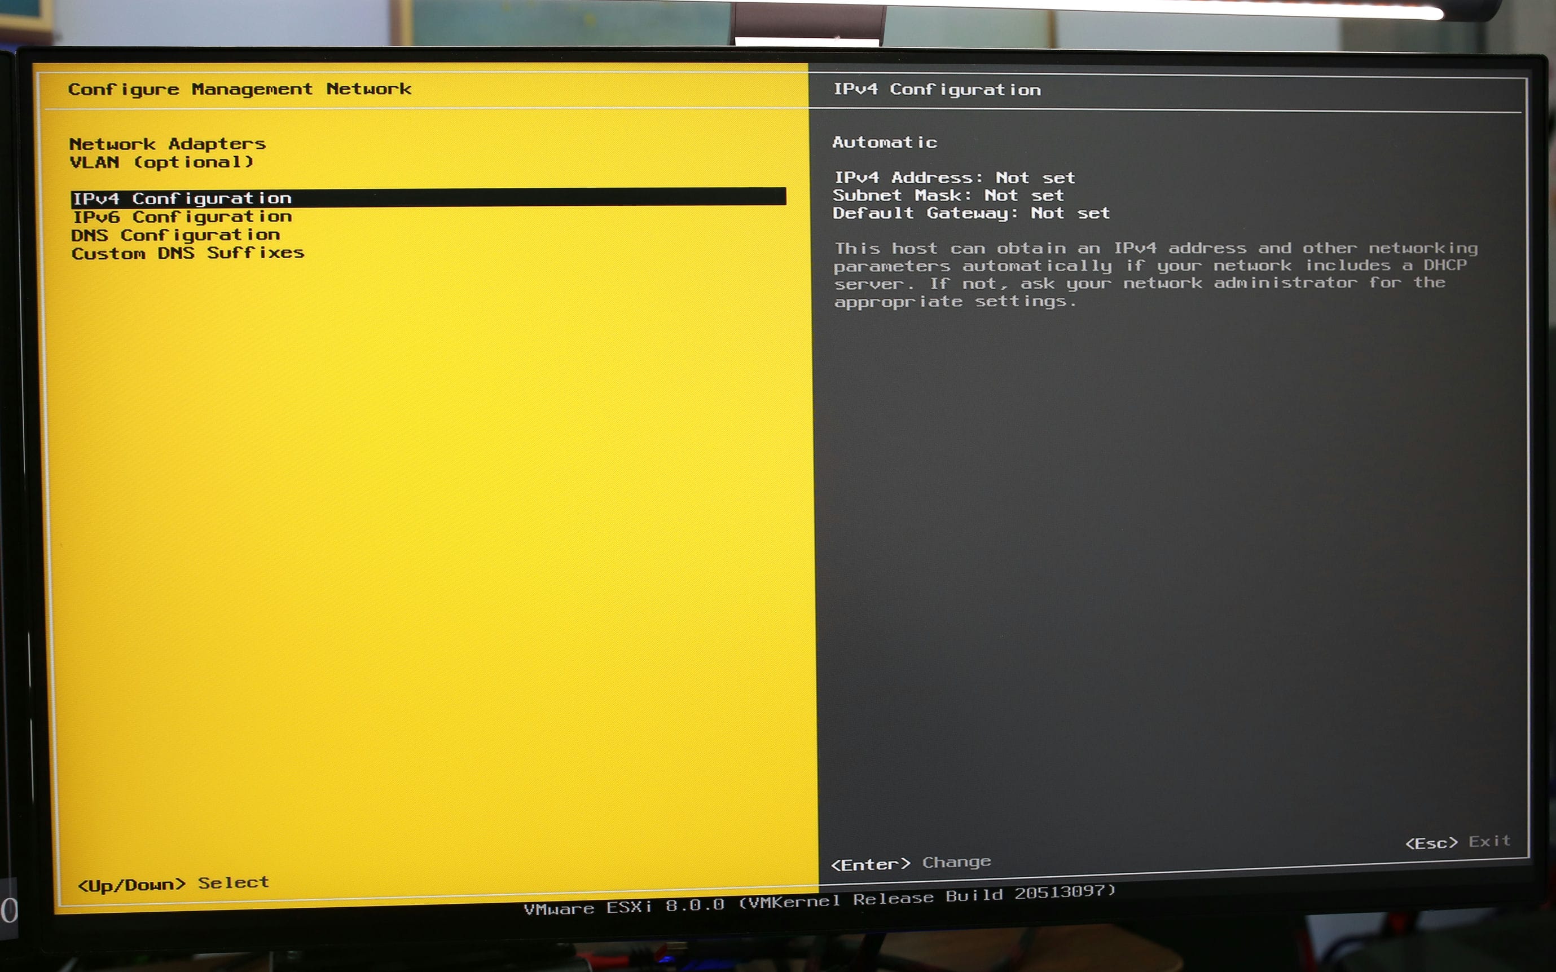
Task: Click the Automatic mode label
Action: 885,142
